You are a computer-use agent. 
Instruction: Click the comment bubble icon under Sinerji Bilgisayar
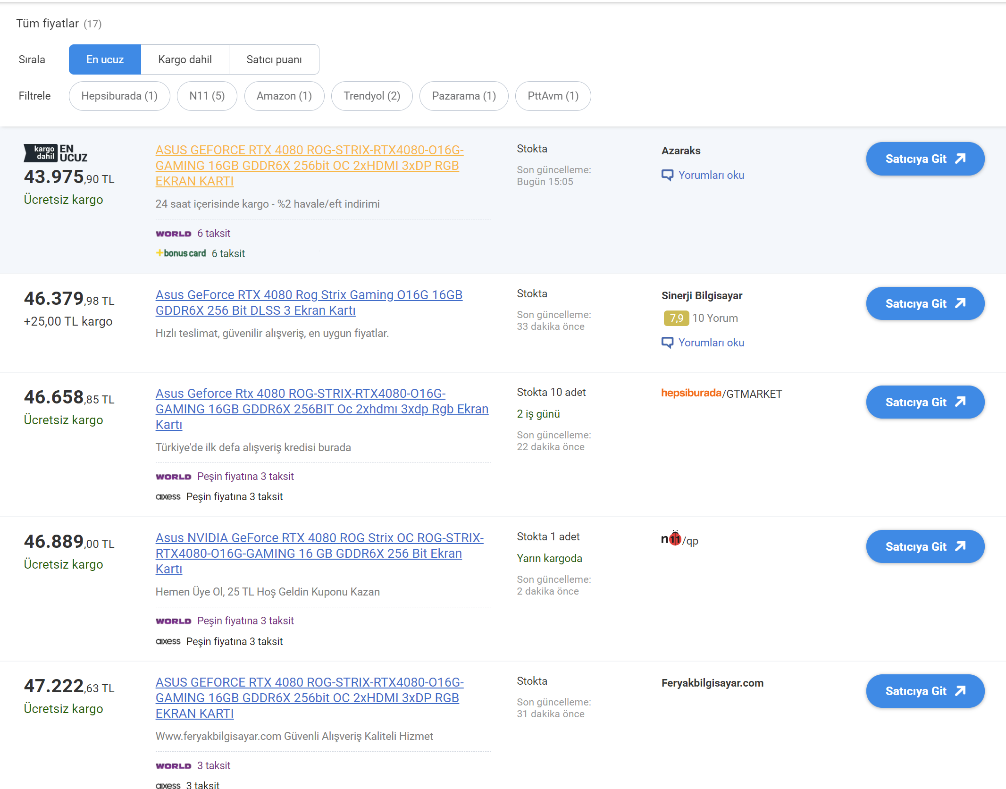tap(667, 343)
